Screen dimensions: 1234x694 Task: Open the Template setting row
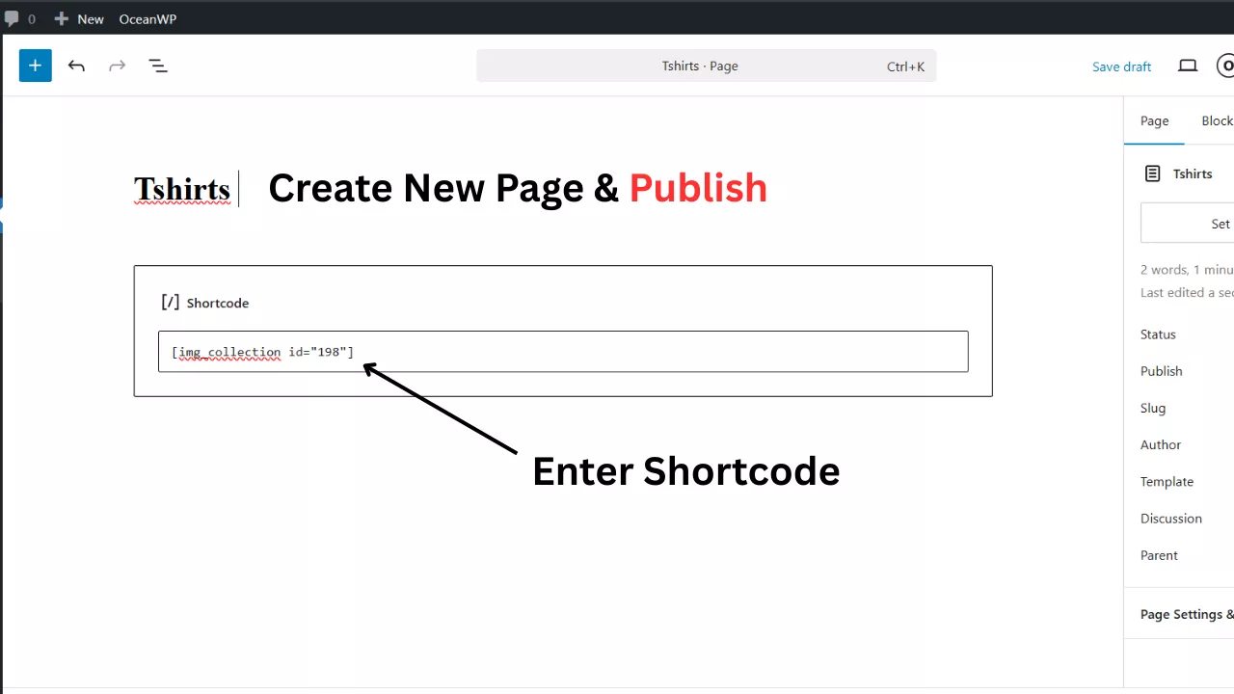[1167, 481]
